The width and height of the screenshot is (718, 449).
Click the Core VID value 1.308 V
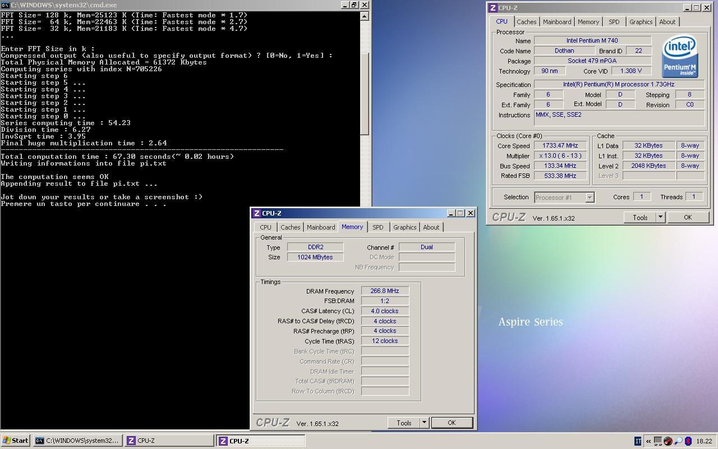tap(631, 71)
